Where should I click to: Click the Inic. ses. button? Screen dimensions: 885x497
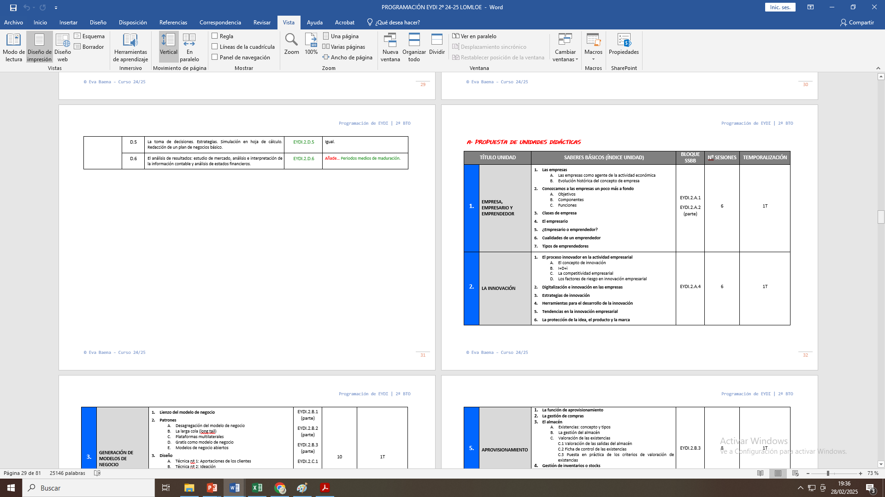pyautogui.click(x=780, y=7)
